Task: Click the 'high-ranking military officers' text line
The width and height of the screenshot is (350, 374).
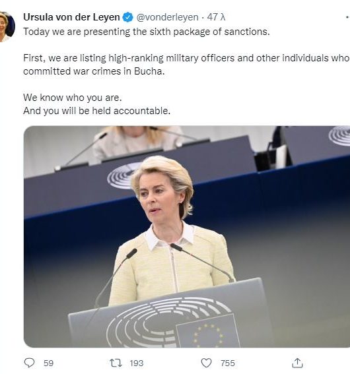Action: pyautogui.click(x=186, y=58)
